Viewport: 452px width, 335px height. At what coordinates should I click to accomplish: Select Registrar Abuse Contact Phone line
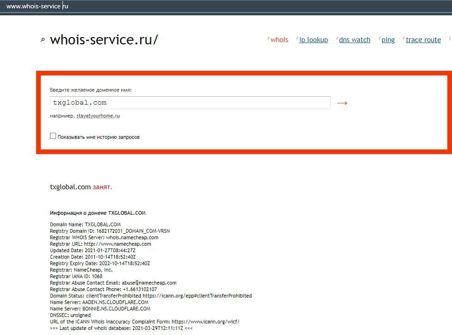click(x=103, y=289)
